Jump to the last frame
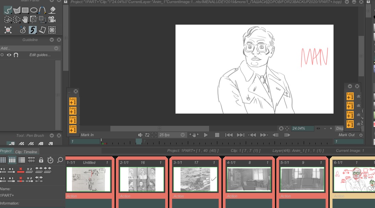Viewport: 375px width, 208px height. point(240,135)
